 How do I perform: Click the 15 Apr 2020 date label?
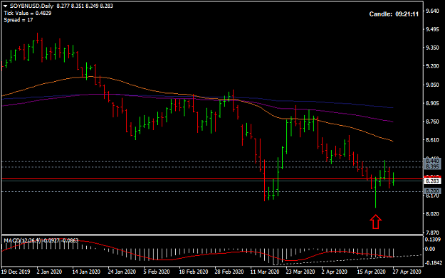(x=372, y=272)
